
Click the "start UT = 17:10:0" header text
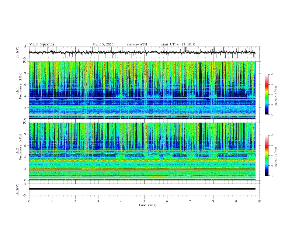click(x=178, y=44)
